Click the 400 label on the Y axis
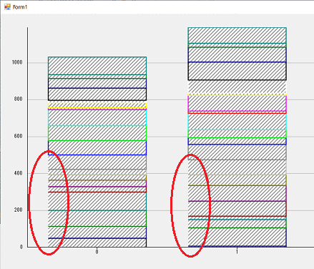This screenshot has width=314, height=269. tap(18, 173)
